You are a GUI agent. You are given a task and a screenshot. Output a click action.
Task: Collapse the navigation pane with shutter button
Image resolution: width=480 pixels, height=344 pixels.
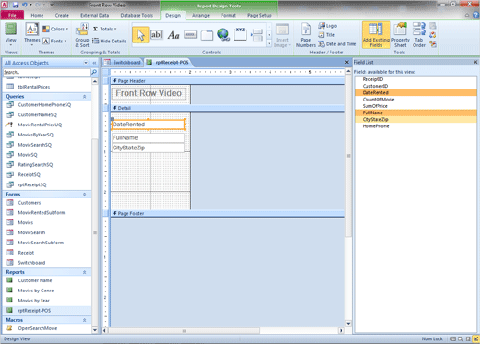(94, 63)
